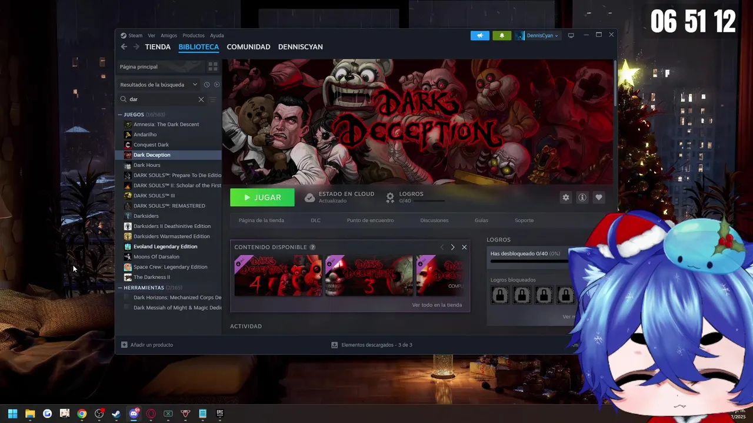Click the downloads icon in footer
The image size is (753, 423).
pos(335,345)
